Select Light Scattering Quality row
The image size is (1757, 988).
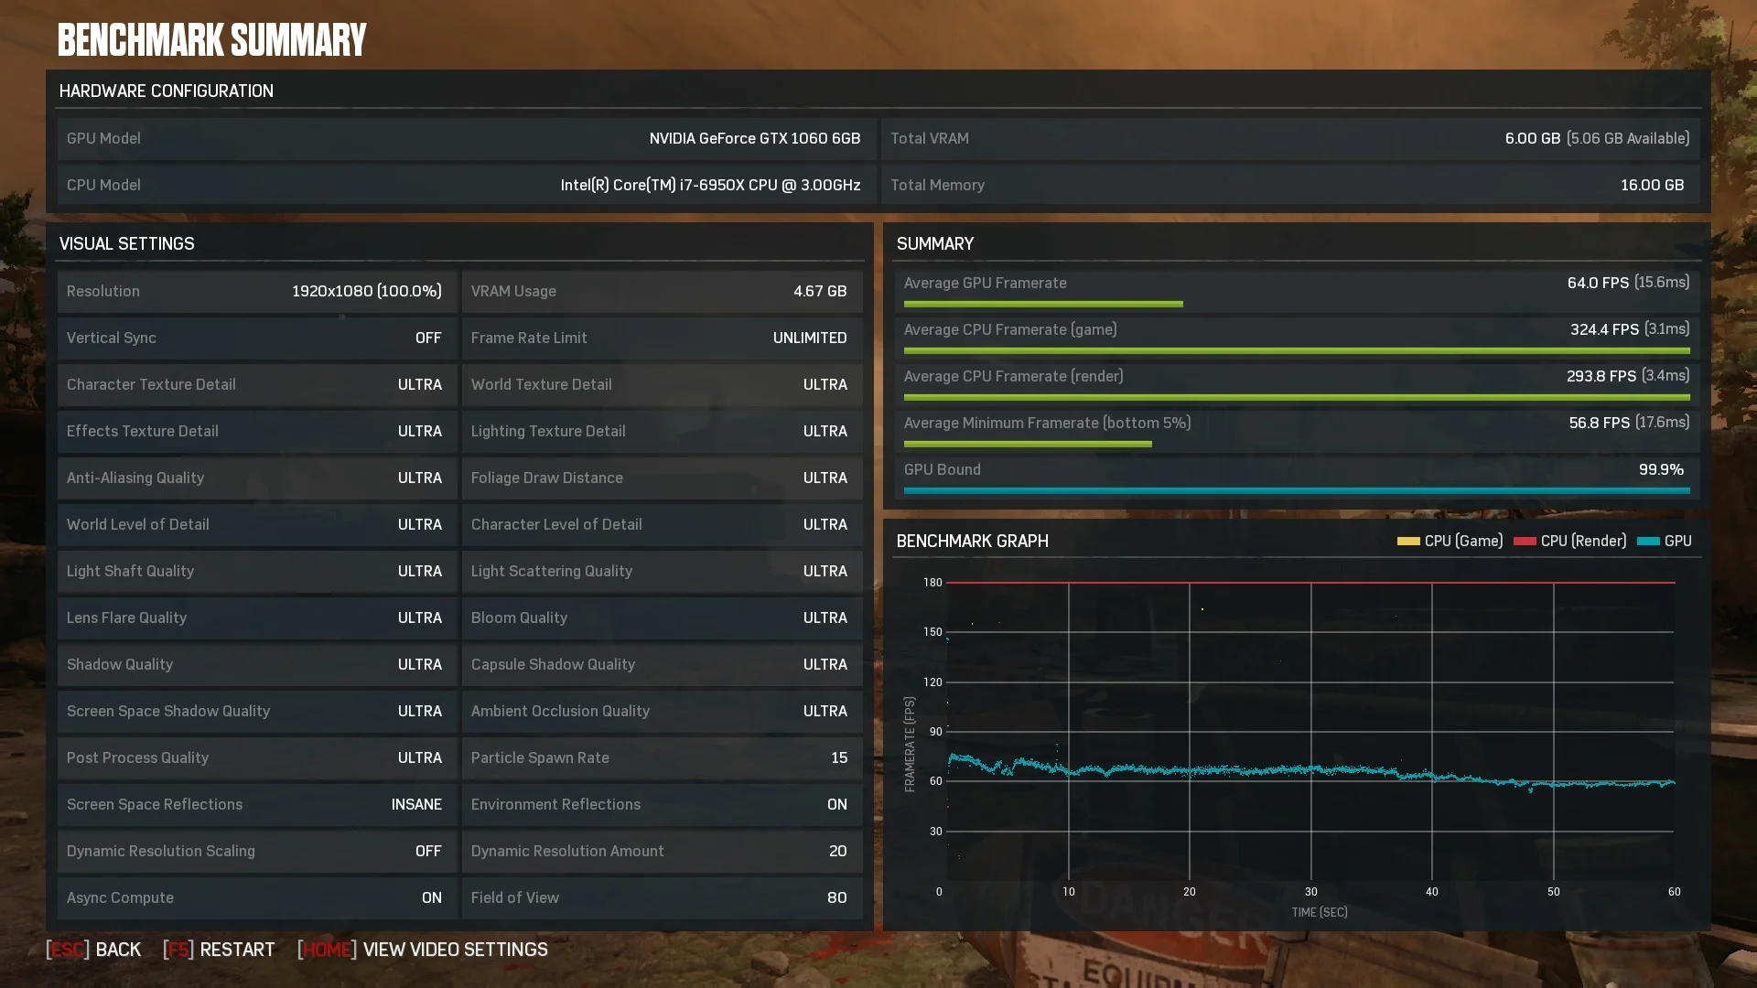(663, 571)
